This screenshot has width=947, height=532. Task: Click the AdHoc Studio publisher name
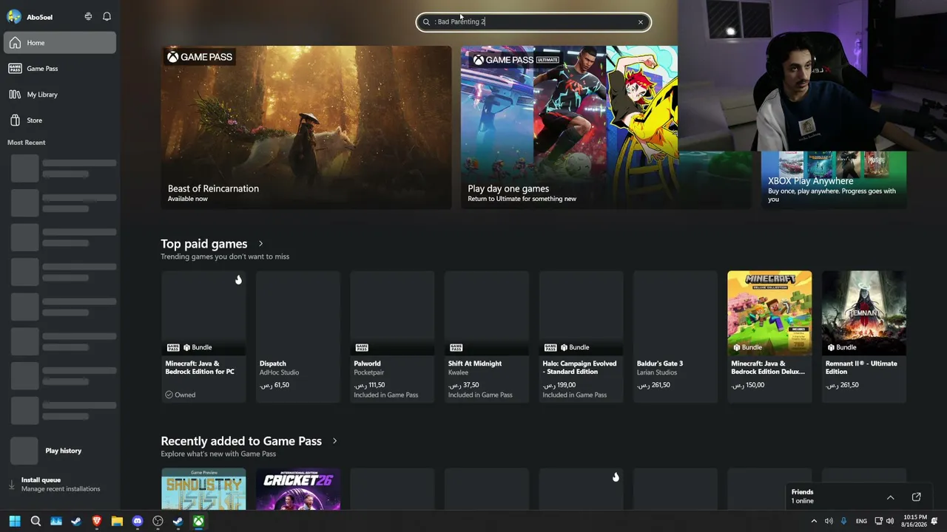pyautogui.click(x=280, y=372)
